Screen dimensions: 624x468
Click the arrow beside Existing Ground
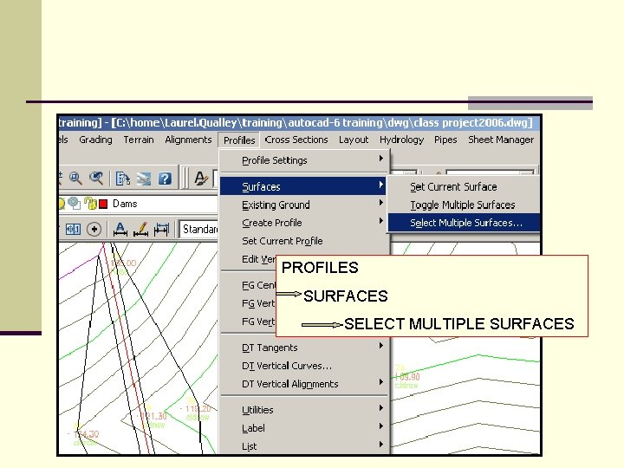(380, 203)
